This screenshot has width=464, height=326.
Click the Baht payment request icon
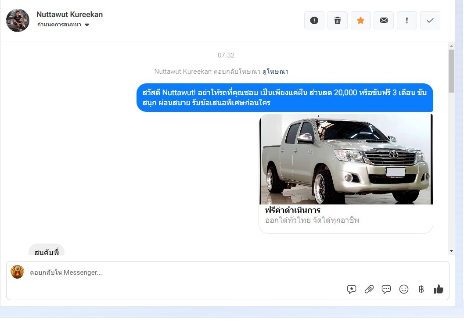pyautogui.click(x=421, y=289)
